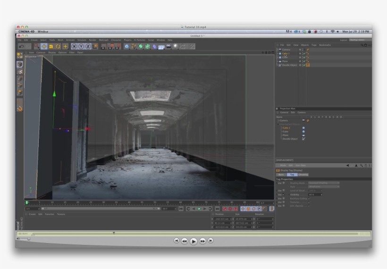Toggle the X axis lock

click(74, 46)
